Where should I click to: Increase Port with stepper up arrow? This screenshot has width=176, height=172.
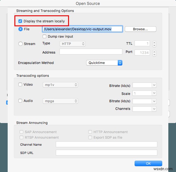coord(154,52)
